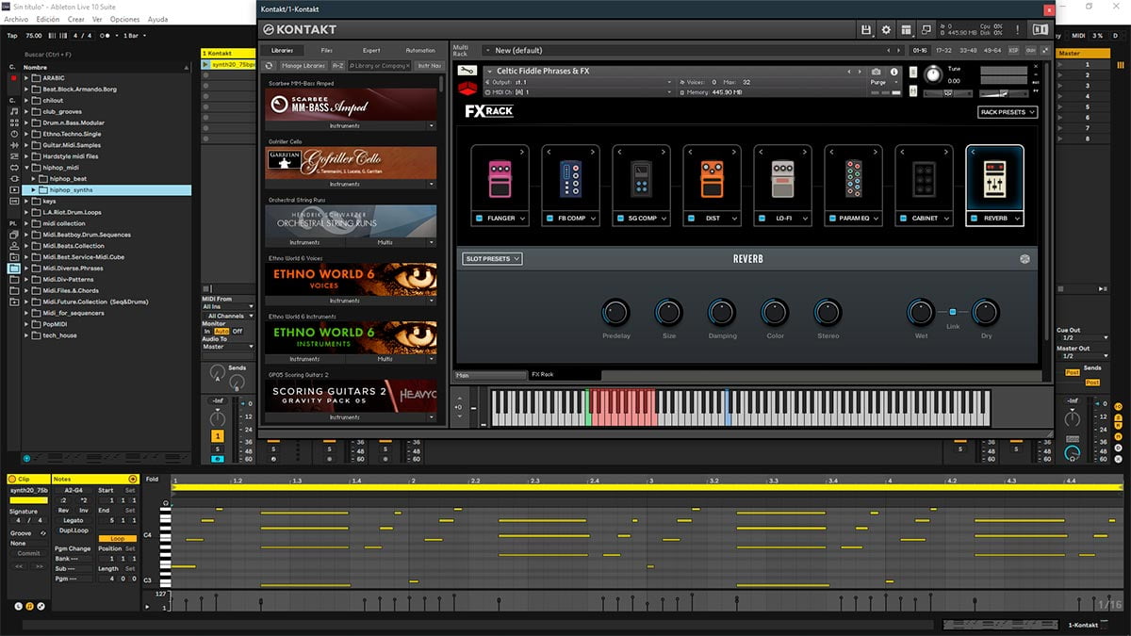Toggle the Reverb slot power button
This screenshot has height=636, width=1131.
tap(975, 219)
